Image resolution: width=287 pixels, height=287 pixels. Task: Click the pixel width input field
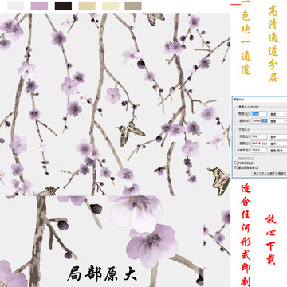pos(259,114)
